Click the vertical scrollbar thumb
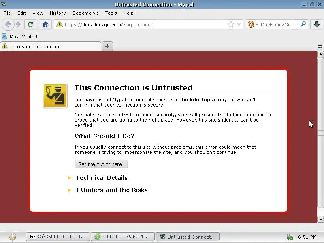The image size is (324, 243). click(320, 133)
